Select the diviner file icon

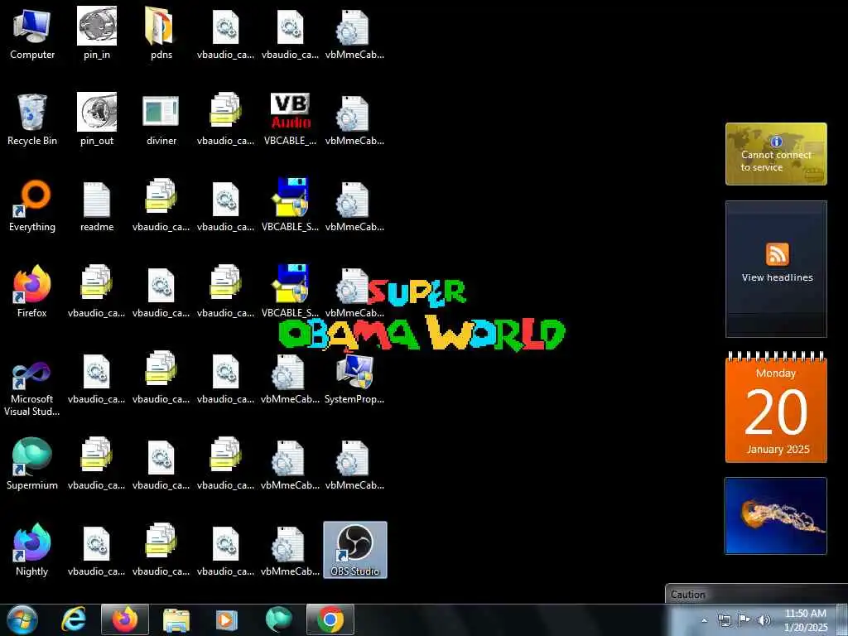(161, 120)
